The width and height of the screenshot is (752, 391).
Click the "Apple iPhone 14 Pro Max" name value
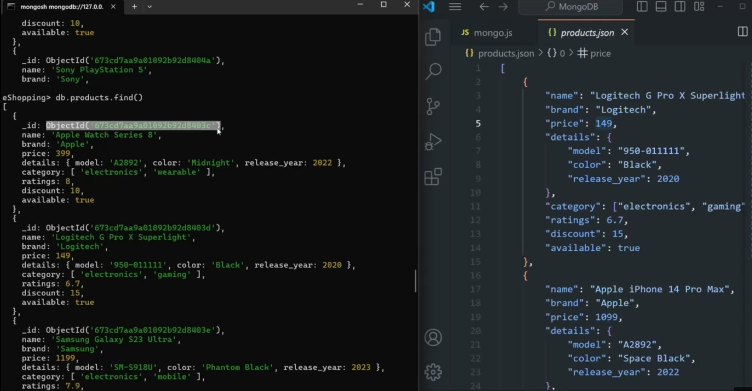[660, 289]
